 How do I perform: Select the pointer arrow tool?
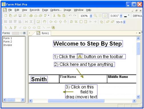click(6, 28)
